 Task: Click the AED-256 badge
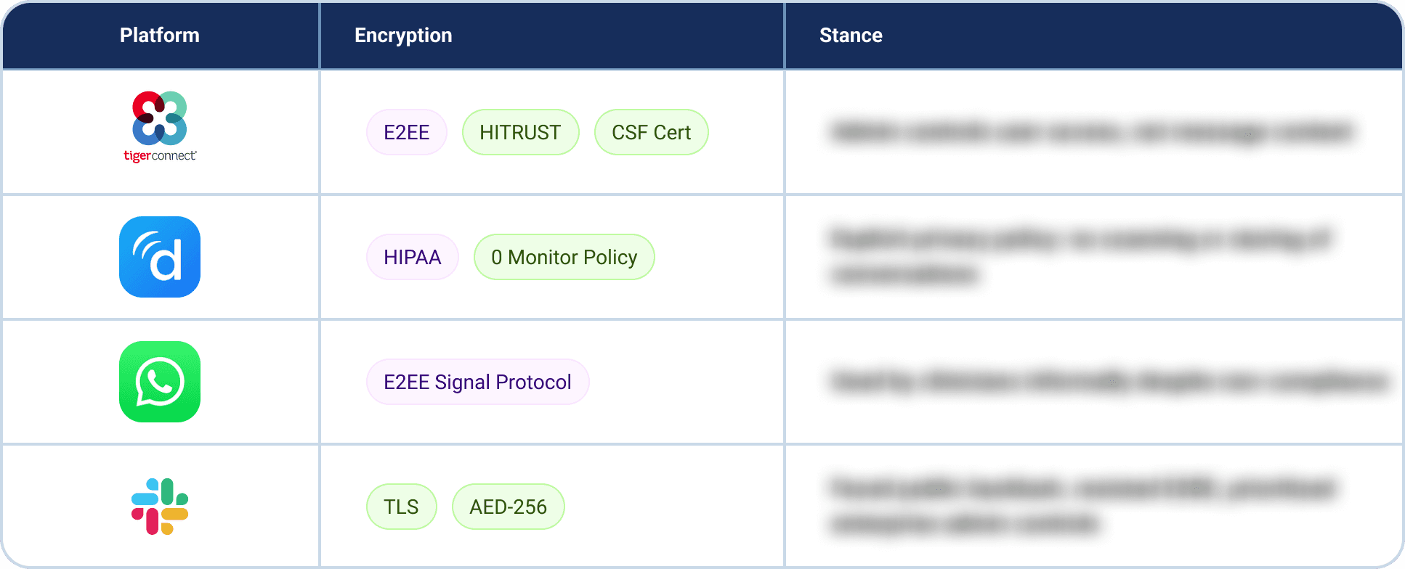pyautogui.click(x=508, y=507)
